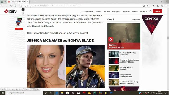This screenshot has height=95, width=169.
Task: Open Microsoft Store from the taskbar
Action: (x=68, y=93)
